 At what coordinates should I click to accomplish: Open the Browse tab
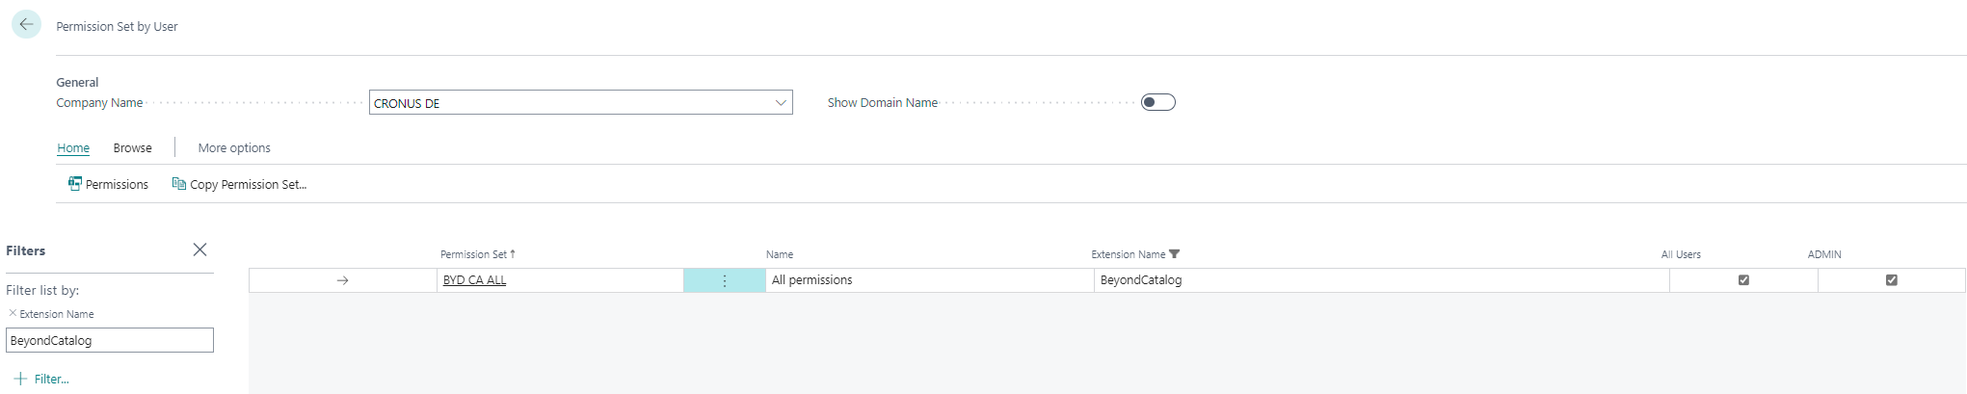coord(132,147)
